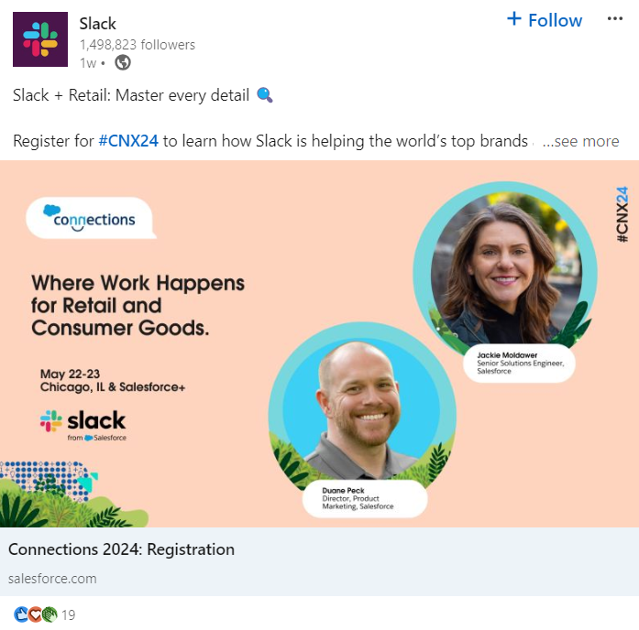Open the reactions count 19
The width and height of the screenshot is (639, 630).
point(69,615)
